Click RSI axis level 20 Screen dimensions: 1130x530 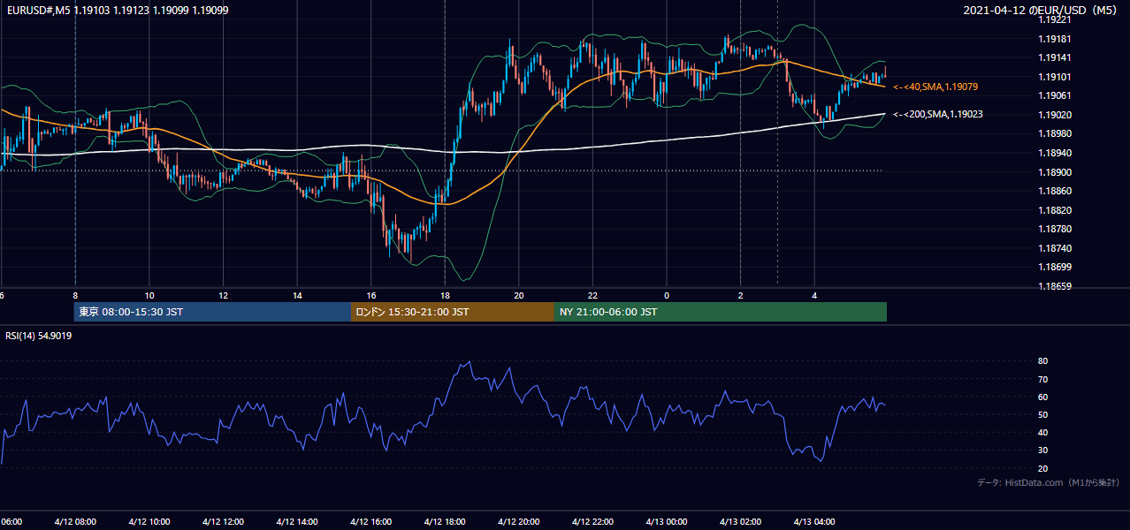click(x=1042, y=468)
